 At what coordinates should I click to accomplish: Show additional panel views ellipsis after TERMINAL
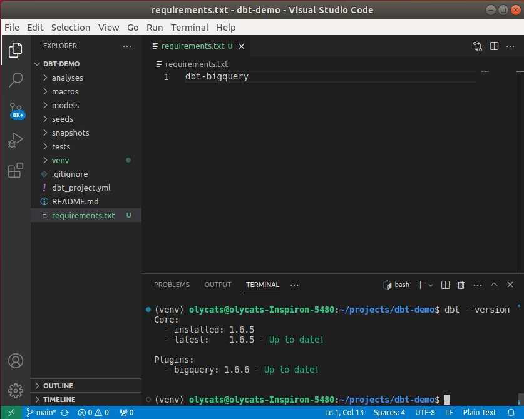coord(294,285)
